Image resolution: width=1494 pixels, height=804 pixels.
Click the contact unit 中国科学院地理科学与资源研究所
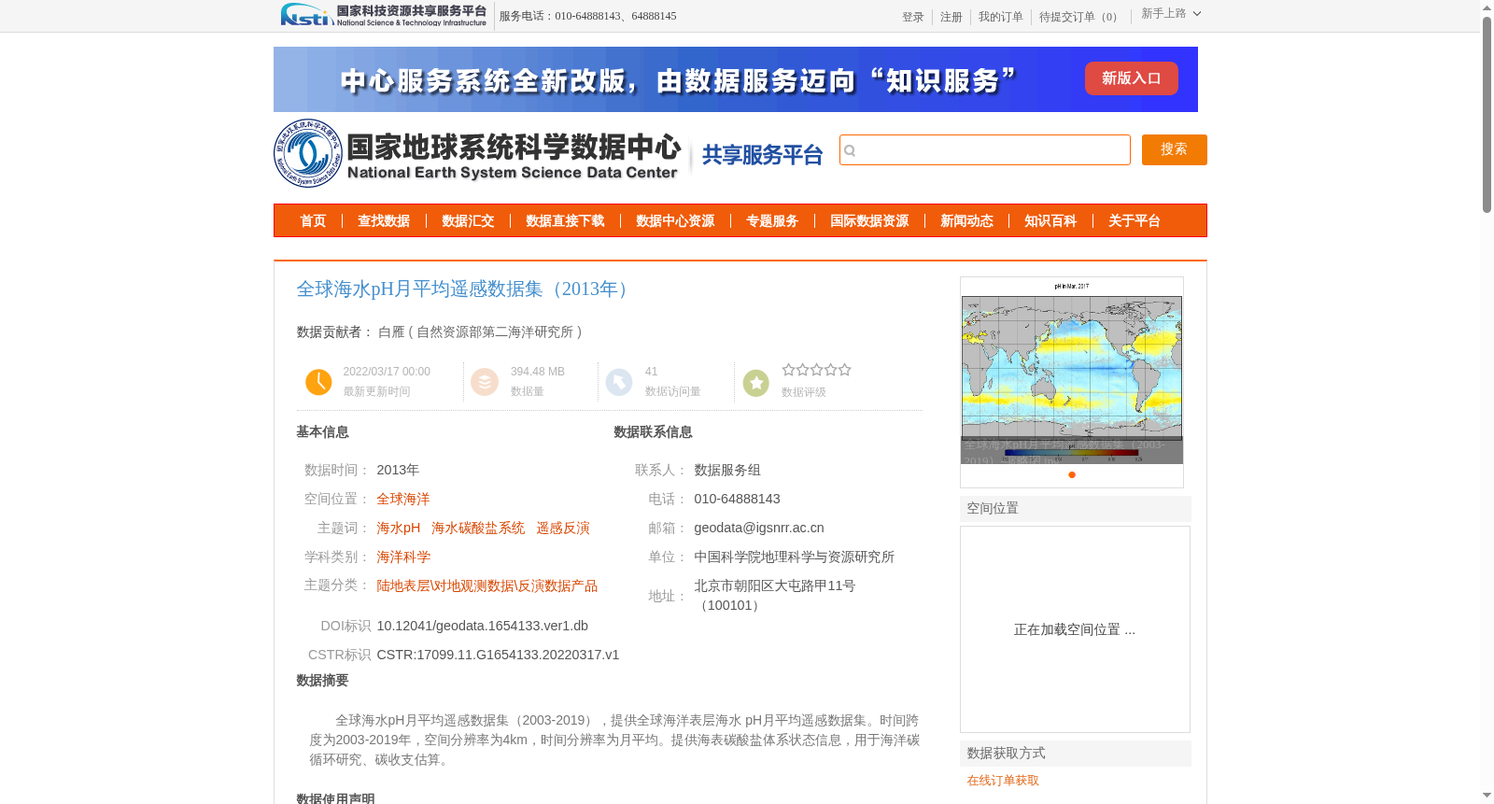coord(795,557)
